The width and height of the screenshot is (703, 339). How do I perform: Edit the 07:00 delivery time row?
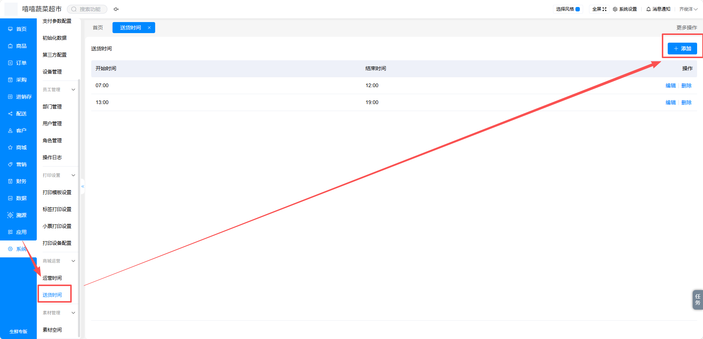(671, 86)
